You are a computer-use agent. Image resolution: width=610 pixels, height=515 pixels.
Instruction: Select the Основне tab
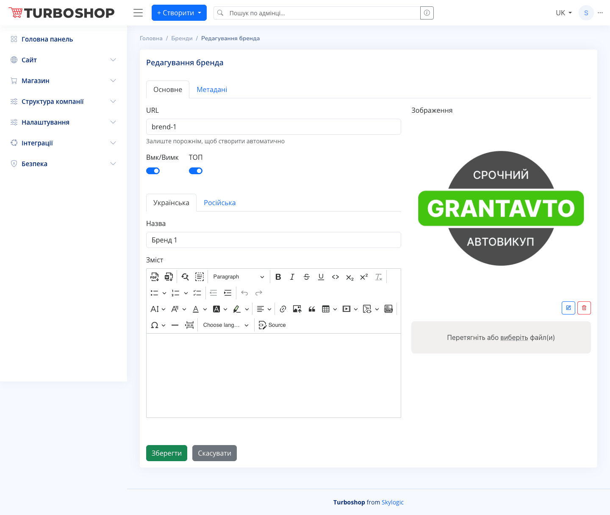point(168,89)
